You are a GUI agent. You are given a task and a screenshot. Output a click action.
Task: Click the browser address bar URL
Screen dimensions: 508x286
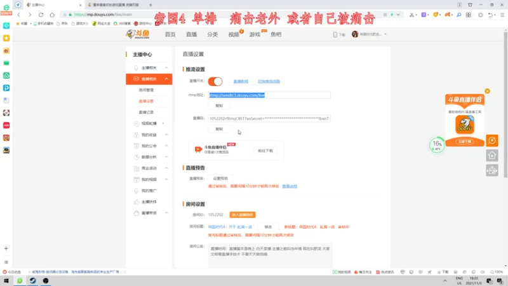(103, 15)
